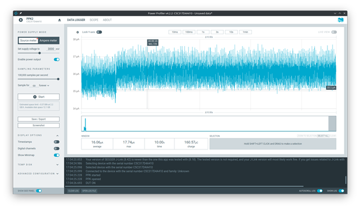Click the play icon inside the Start button
The image size is (360, 209).
35,97
